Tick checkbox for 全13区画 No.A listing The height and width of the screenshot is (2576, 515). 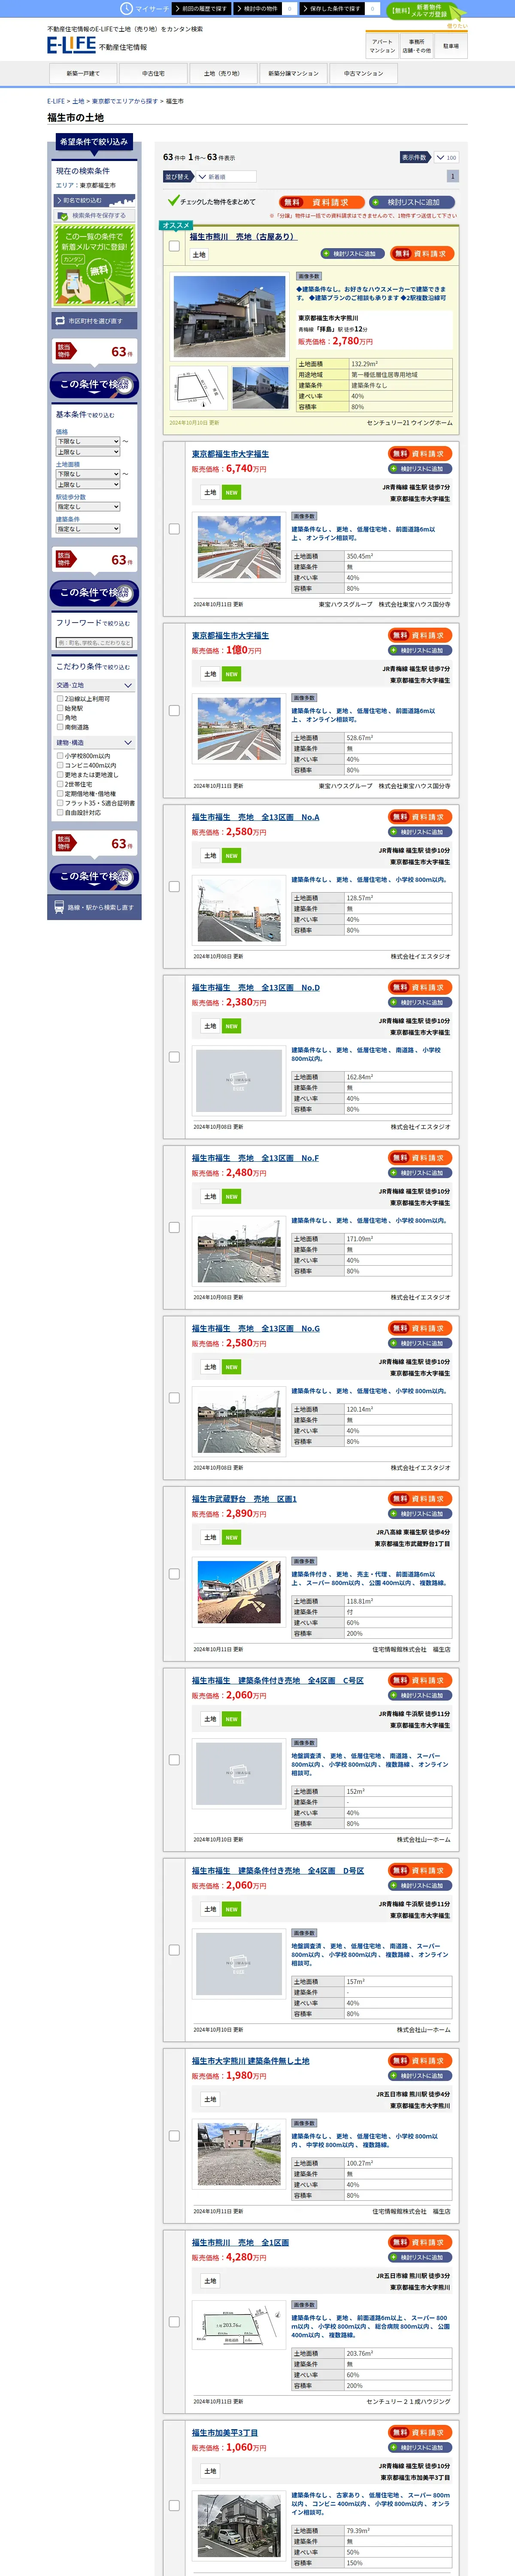174,886
